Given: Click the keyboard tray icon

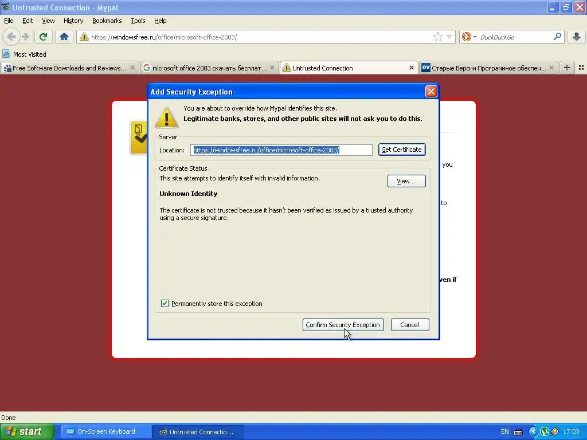Looking at the screenshot, I should click(518, 432).
